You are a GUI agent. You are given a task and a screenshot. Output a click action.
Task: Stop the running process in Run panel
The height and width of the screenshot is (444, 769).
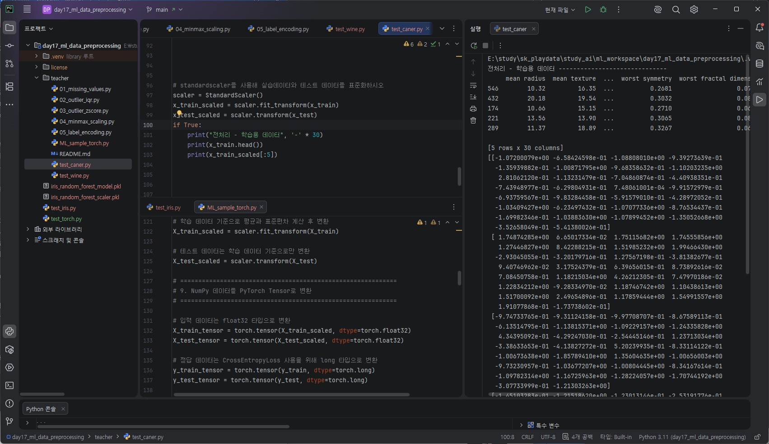click(485, 46)
